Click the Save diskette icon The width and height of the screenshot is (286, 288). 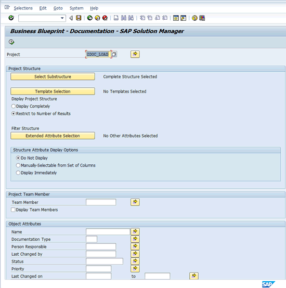pyautogui.click(x=79, y=18)
